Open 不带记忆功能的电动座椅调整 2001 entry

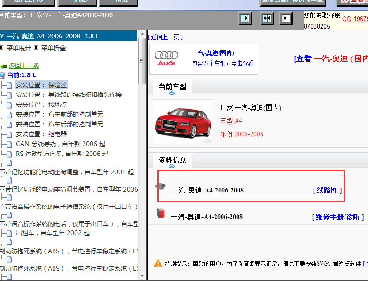click(x=67, y=172)
